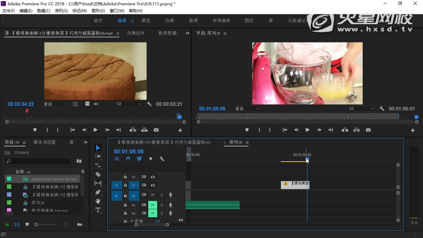Click the timeline wrench settings icon

tap(161, 159)
